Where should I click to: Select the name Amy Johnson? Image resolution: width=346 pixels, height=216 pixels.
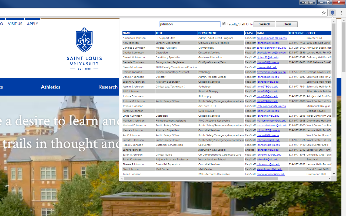(131, 43)
